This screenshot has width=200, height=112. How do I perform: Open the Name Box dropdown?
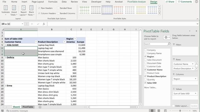pos(22,24)
